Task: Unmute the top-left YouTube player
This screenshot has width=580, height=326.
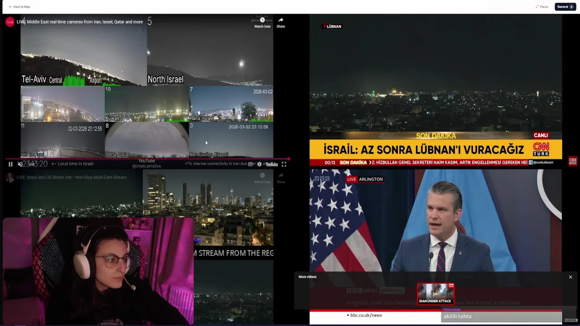Action: tap(20, 164)
